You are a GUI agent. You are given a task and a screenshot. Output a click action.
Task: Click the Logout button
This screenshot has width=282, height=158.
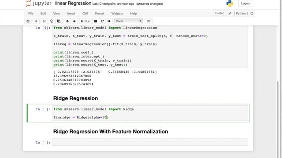246,4
